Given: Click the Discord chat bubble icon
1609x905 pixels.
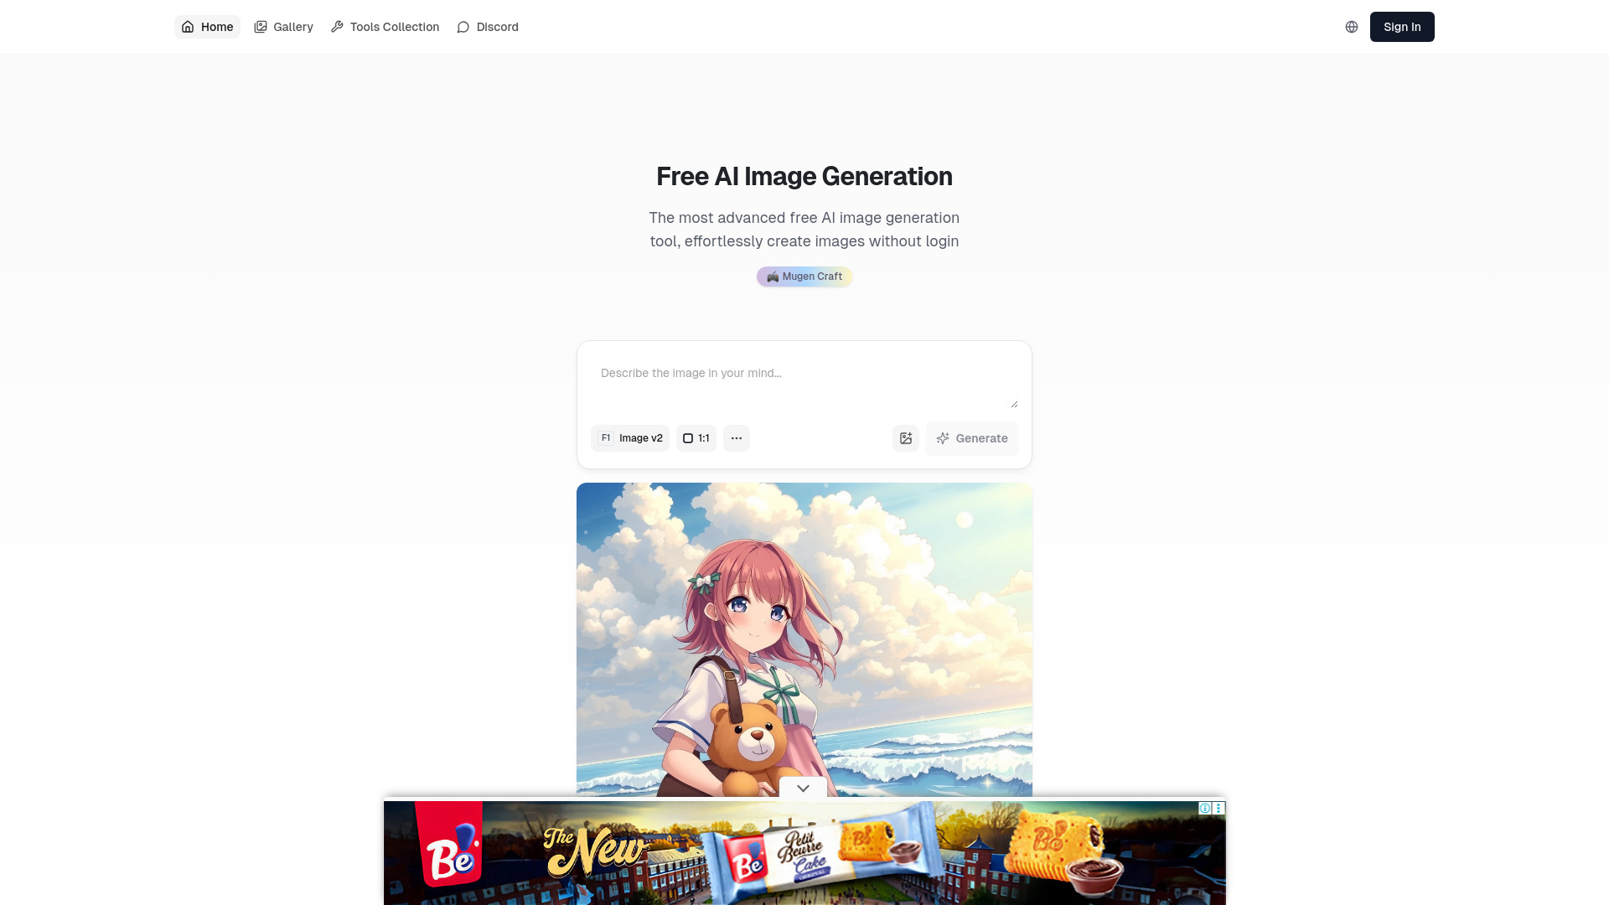Looking at the screenshot, I should coord(463,27).
